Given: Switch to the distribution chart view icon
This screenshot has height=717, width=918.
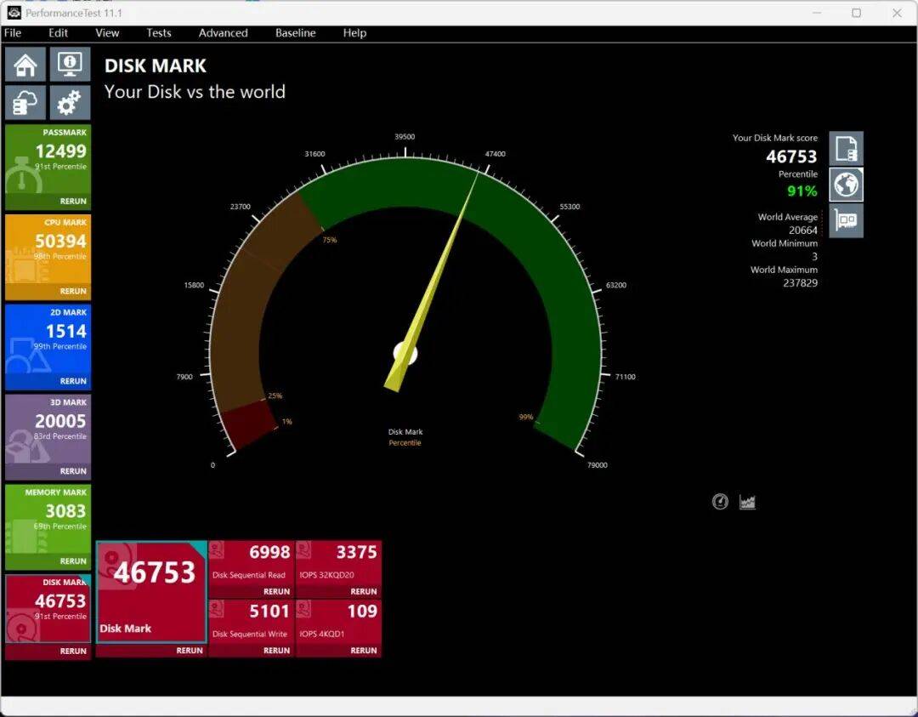Looking at the screenshot, I should 747,502.
